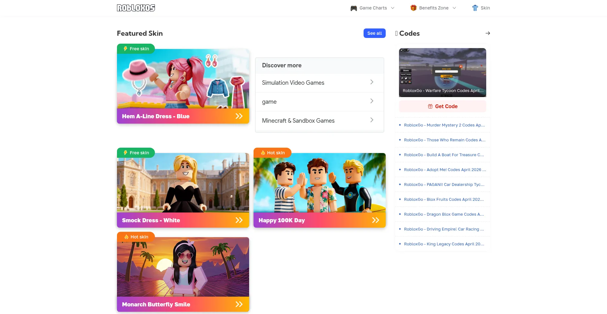Screen dimensions: 607x314
Task: Click the Get Code button
Action: click(x=443, y=106)
